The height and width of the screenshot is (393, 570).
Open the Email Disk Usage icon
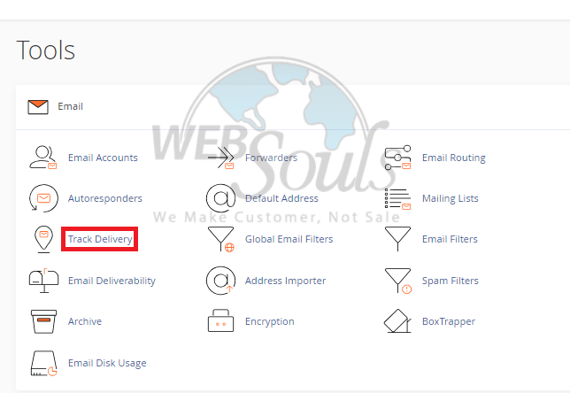[44, 363]
